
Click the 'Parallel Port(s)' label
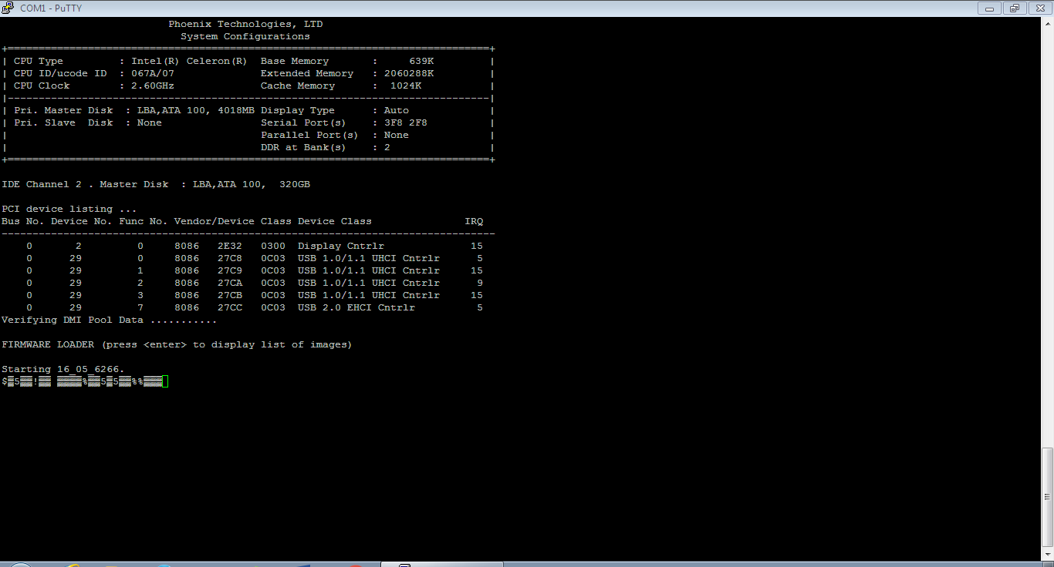[310, 136]
